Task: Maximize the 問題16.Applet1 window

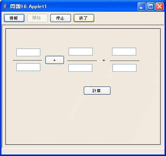Action: [x=150, y=6]
